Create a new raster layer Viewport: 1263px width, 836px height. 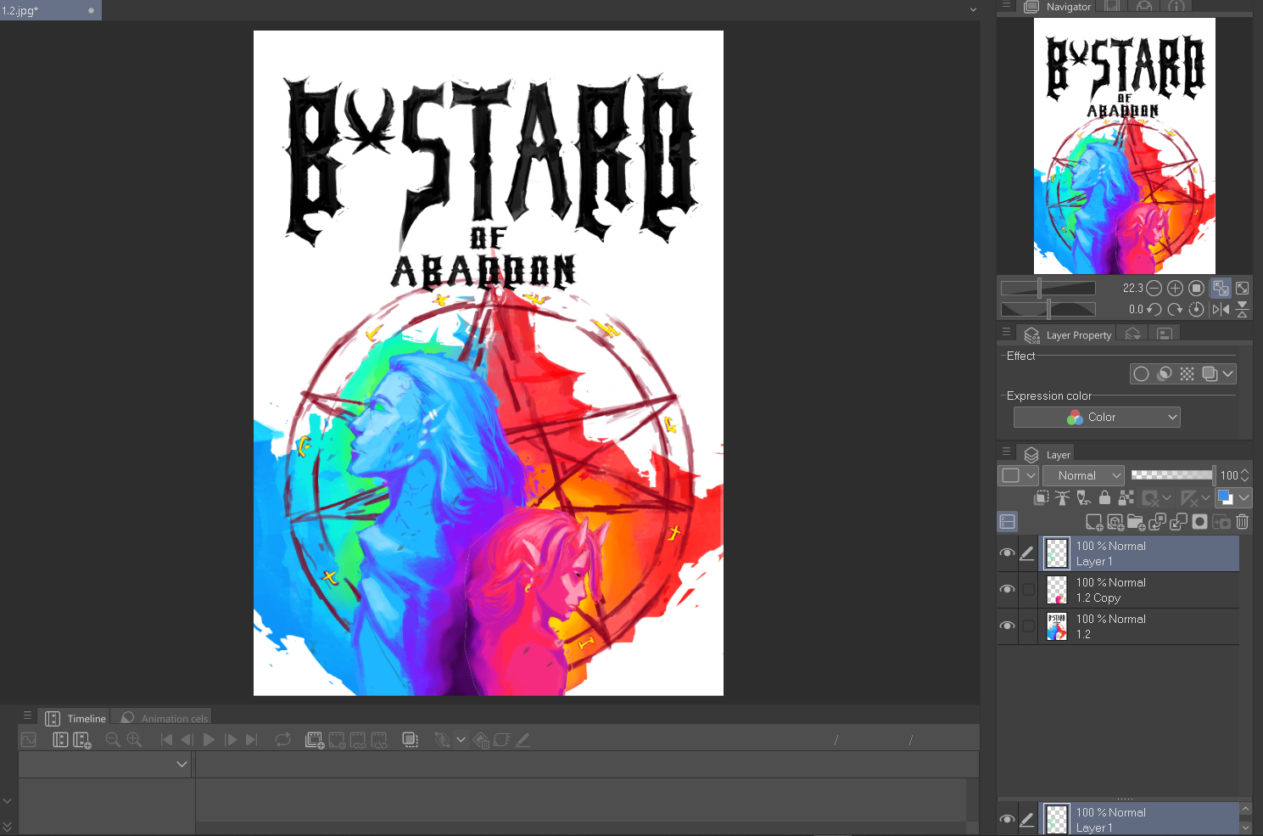1093,522
